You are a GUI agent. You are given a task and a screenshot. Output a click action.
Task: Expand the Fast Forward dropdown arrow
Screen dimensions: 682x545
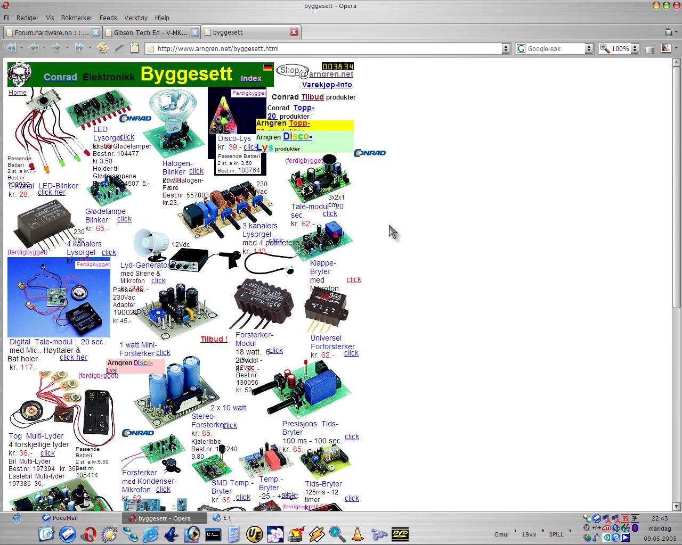click(x=90, y=48)
